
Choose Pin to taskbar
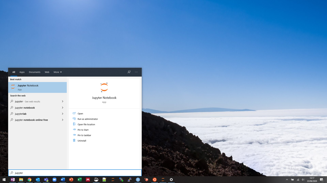(x=84, y=135)
